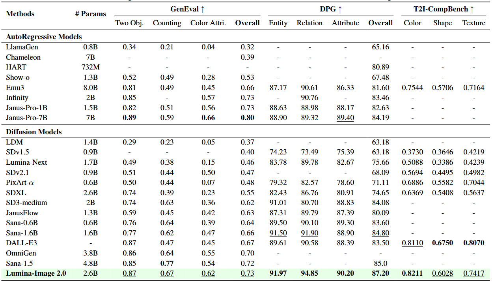Click the T2I-CompBench group header
This screenshot has height=282, width=494.
[444, 9]
